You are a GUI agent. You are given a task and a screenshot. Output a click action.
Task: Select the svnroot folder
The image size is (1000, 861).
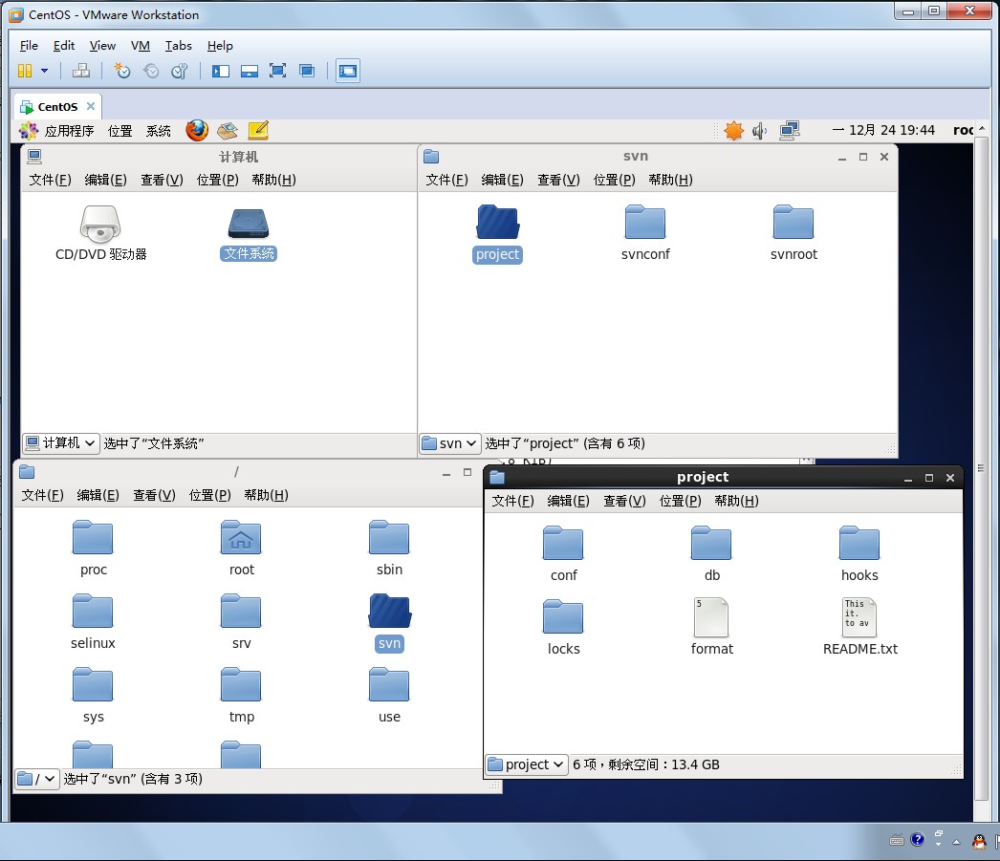coord(793,233)
